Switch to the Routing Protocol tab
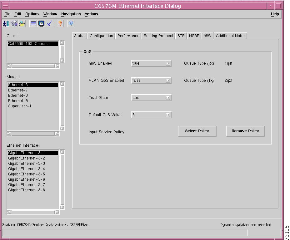The width and height of the screenshot is (290, 240). [158, 36]
